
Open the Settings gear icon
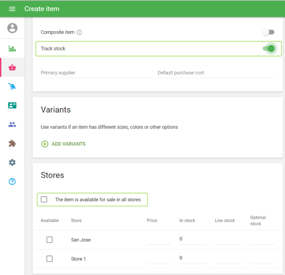pos(12,162)
